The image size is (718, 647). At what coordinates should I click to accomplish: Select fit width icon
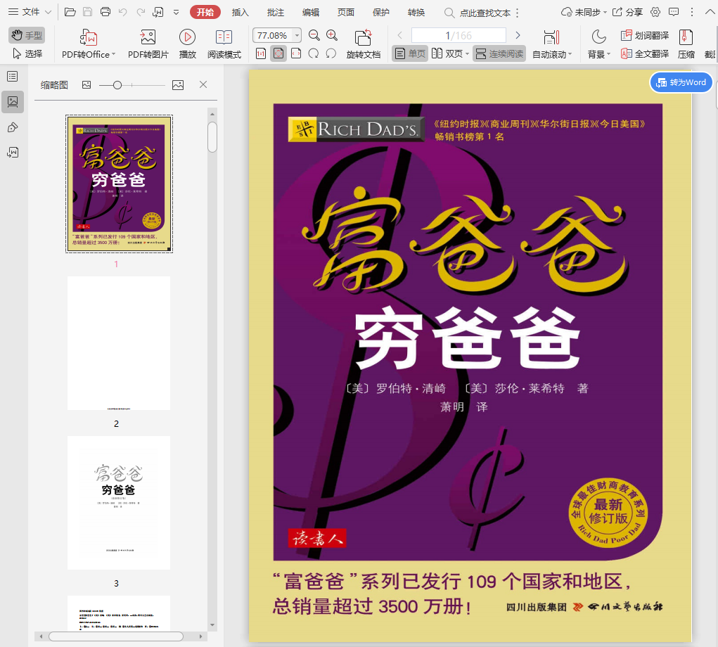[x=296, y=53]
